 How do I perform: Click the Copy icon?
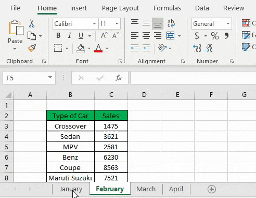[x=32, y=36]
